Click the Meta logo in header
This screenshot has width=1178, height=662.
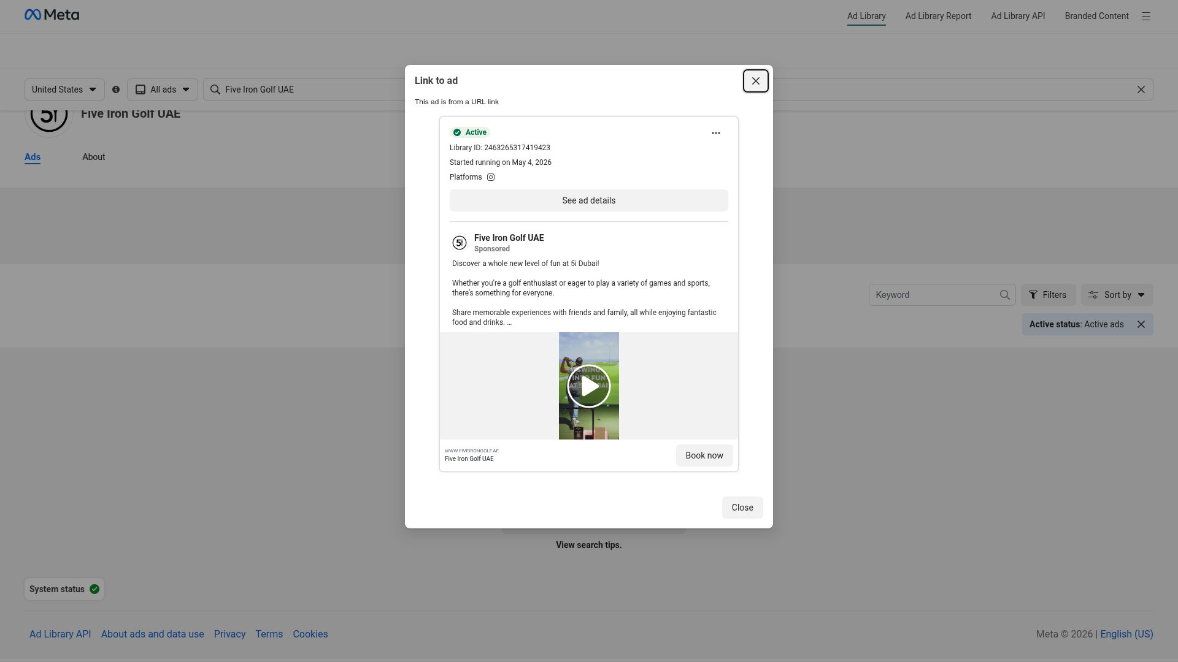[x=52, y=15]
